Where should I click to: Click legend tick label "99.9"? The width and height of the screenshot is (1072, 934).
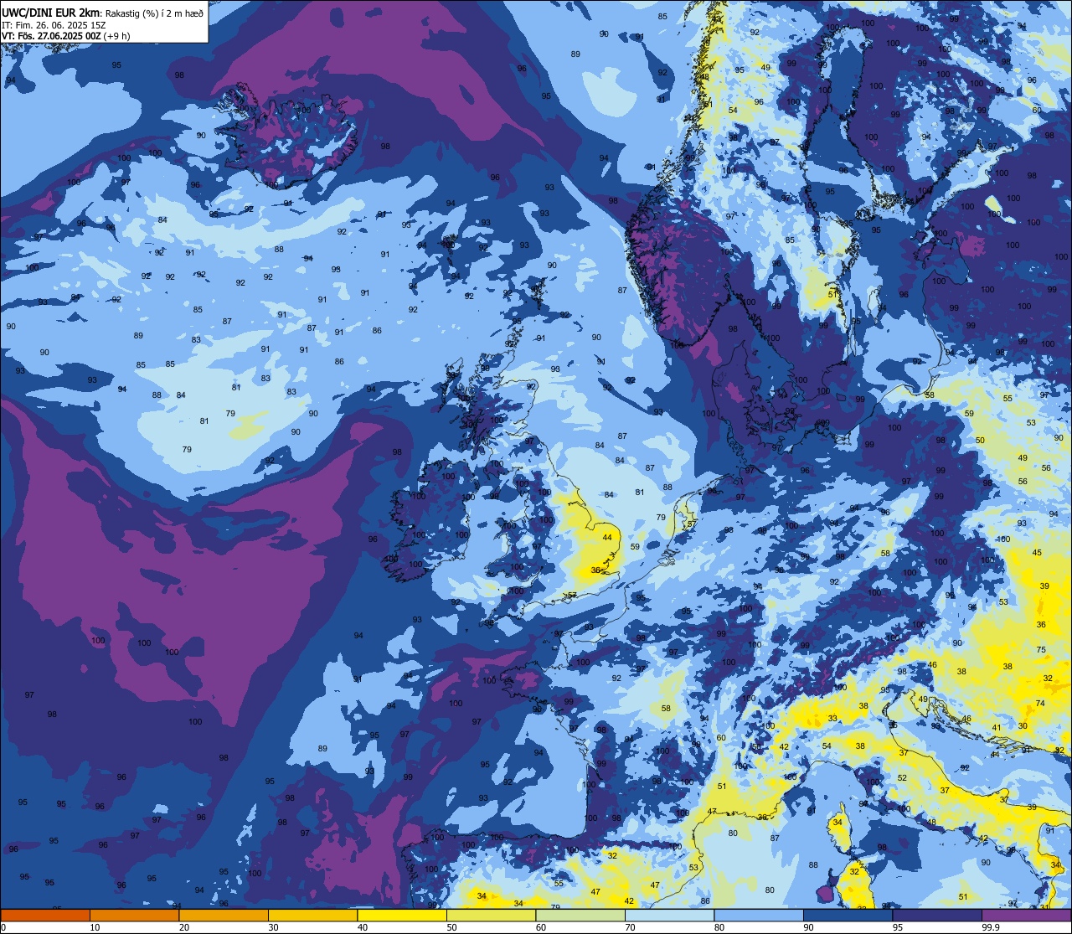click(x=992, y=927)
